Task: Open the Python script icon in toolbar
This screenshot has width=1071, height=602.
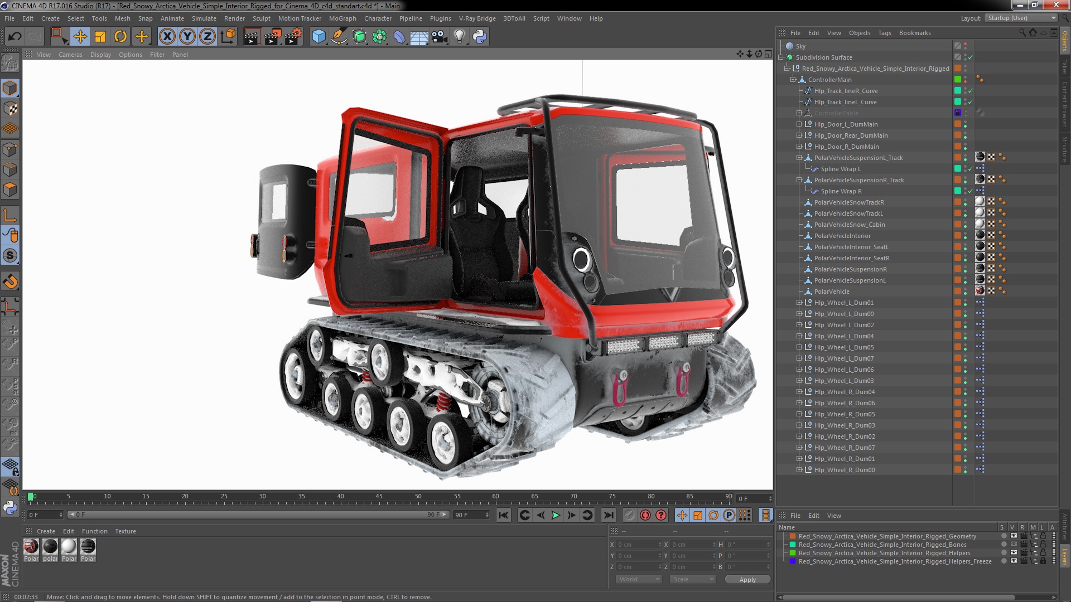Action: pyautogui.click(x=480, y=37)
